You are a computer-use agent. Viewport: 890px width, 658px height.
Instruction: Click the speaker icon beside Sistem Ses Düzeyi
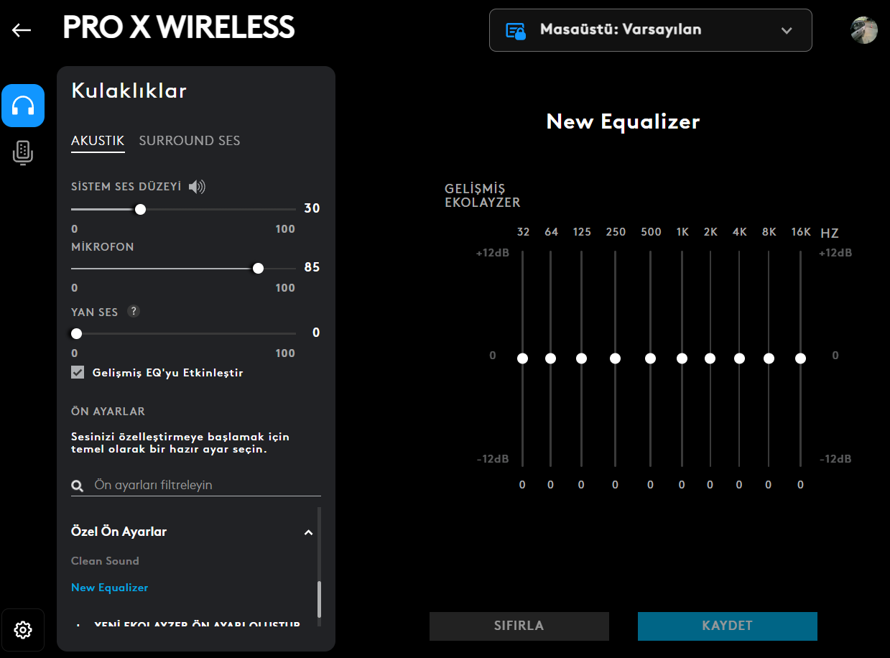(x=197, y=187)
